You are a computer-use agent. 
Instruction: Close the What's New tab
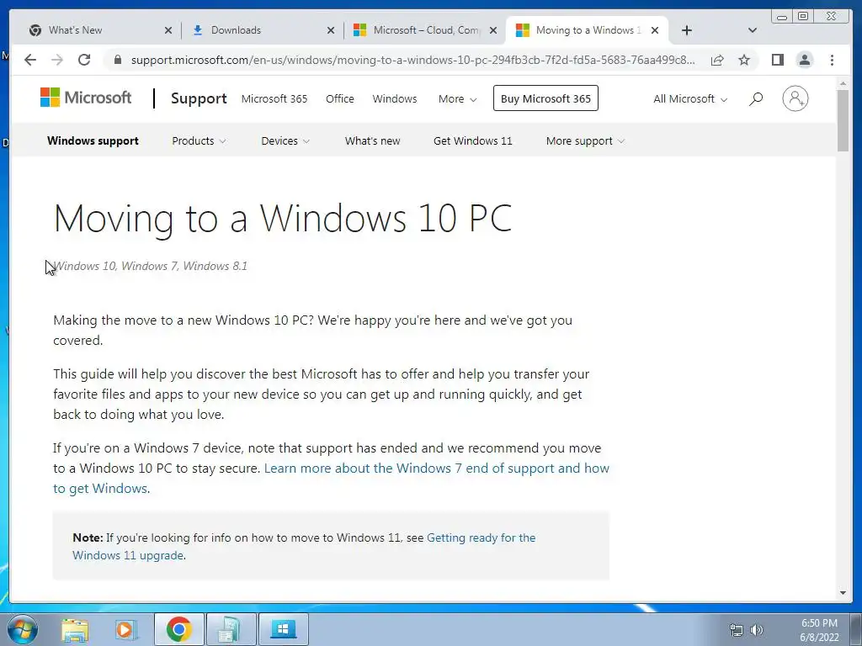(x=168, y=30)
